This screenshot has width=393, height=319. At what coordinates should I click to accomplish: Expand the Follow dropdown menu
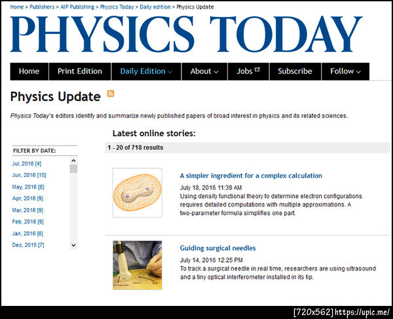[x=345, y=71]
